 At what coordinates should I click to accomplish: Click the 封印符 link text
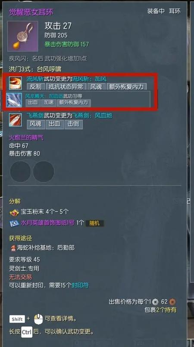(80, 285)
